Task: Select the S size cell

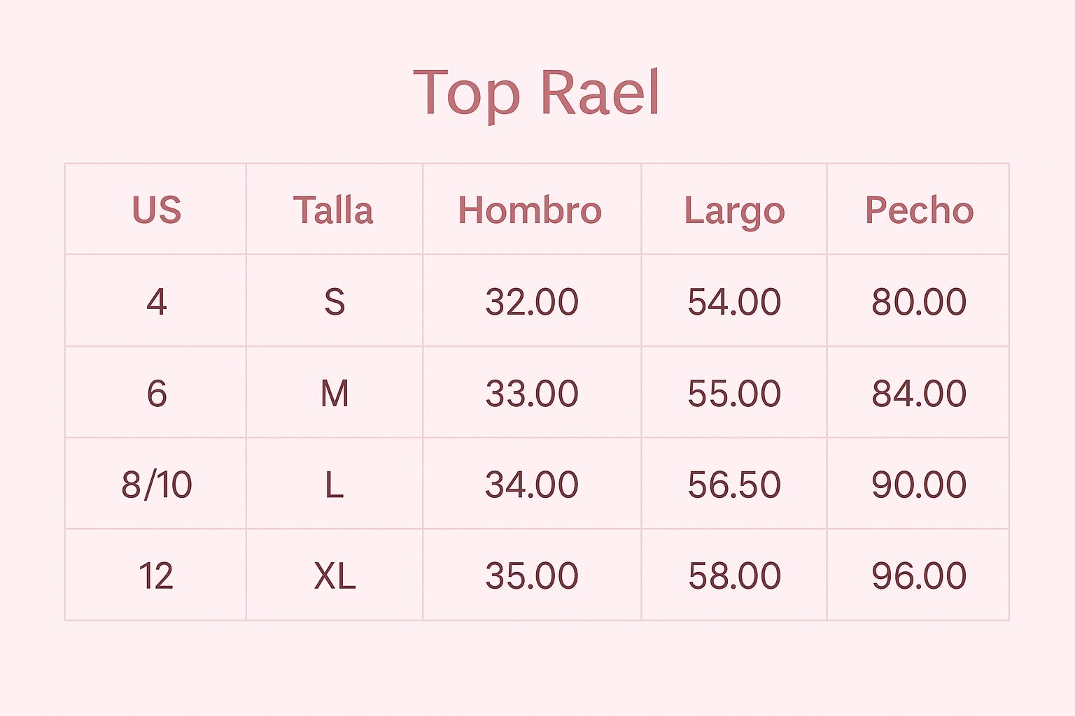Action: (335, 302)
